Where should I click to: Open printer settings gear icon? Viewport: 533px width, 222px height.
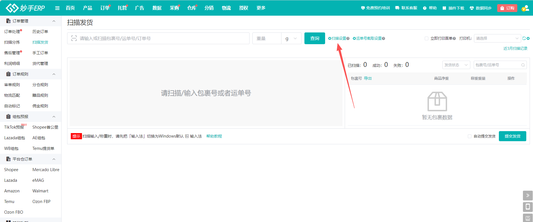coord(528,38)
